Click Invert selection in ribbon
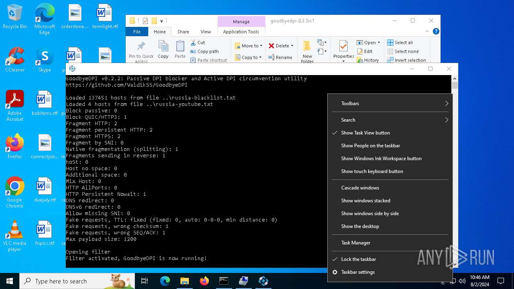 point(406,60)
